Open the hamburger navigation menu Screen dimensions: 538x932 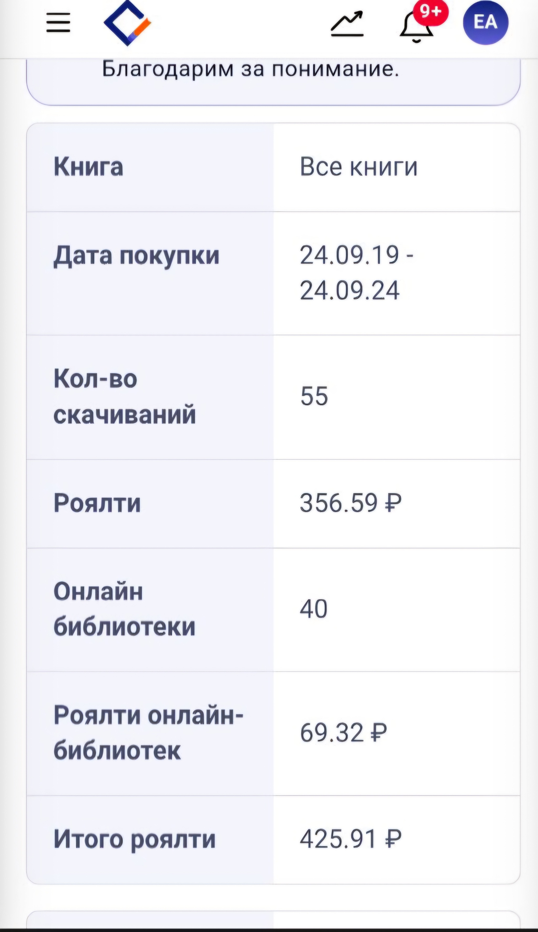pos(58,23)
